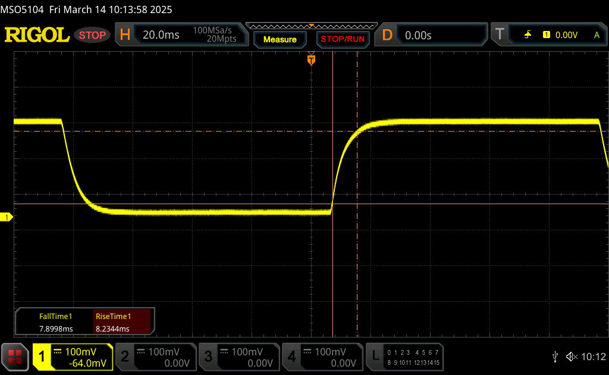
Task: Click the 20Mpts memory depth readout
Action: tap(221, 39)
